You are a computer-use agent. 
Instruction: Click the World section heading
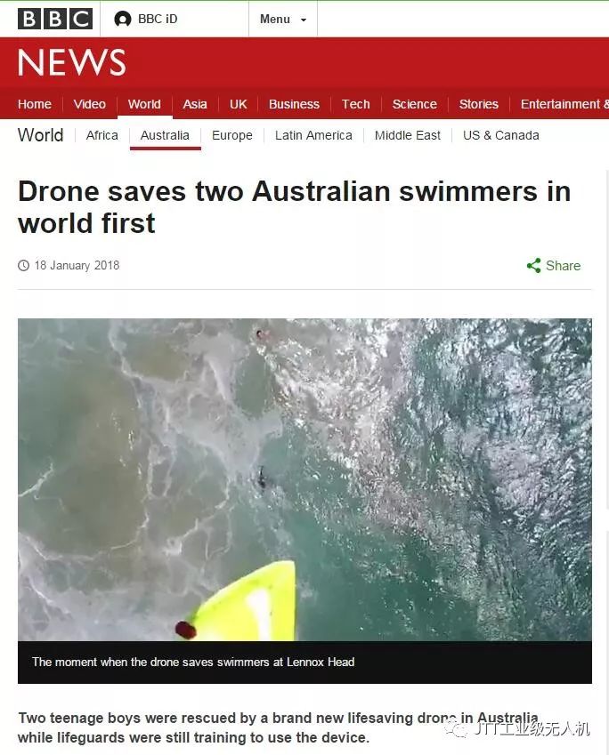pos(40,135)
